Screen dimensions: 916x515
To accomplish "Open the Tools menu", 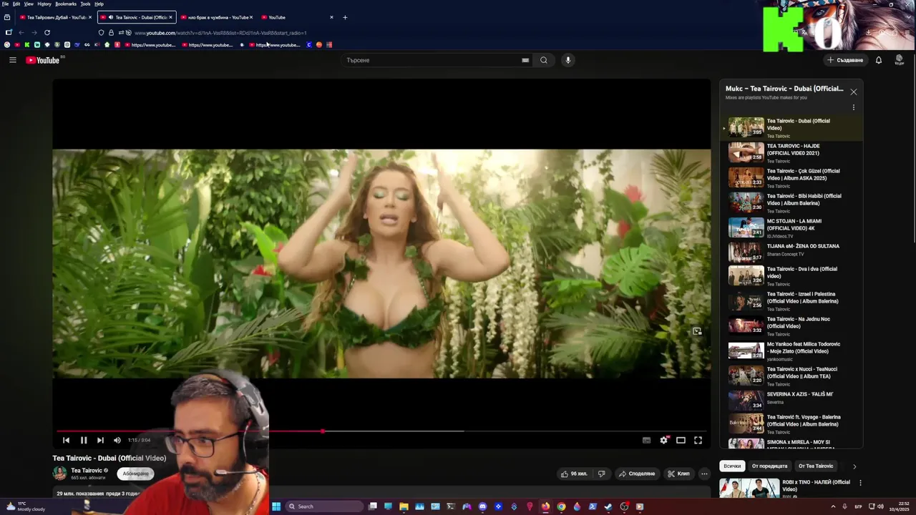I will [x=85, y=4].
